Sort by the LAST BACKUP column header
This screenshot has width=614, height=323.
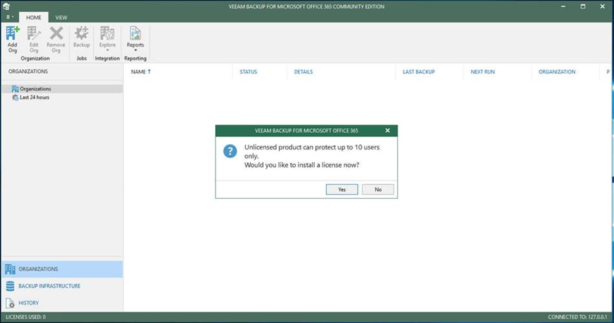pos(418,72)
